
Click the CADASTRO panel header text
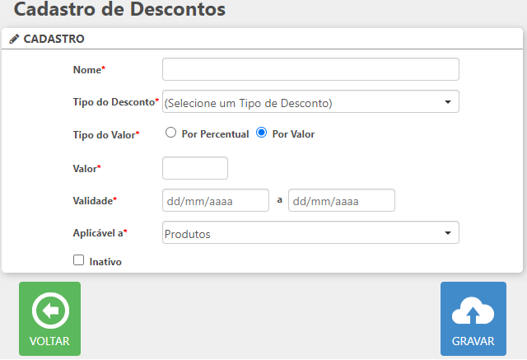click(54, 39)
